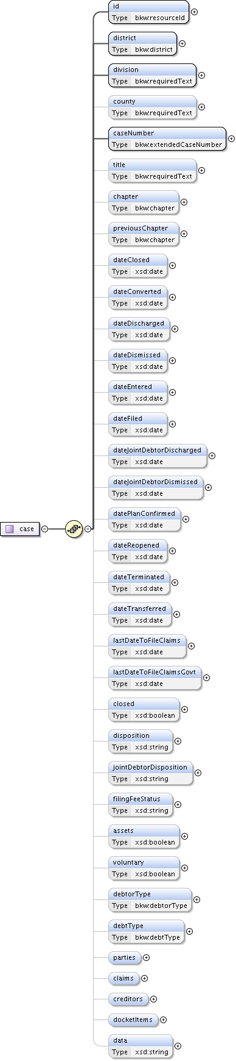Open the bkw:debtType type link
This screenshot has height=1061, width=236.
coord(158,937)
